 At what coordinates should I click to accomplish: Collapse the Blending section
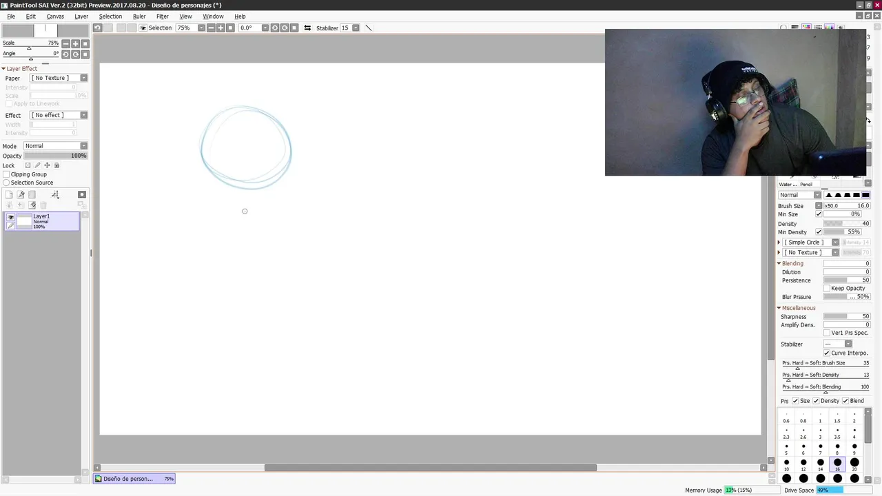pyautogui.click(x=779, y=263)
